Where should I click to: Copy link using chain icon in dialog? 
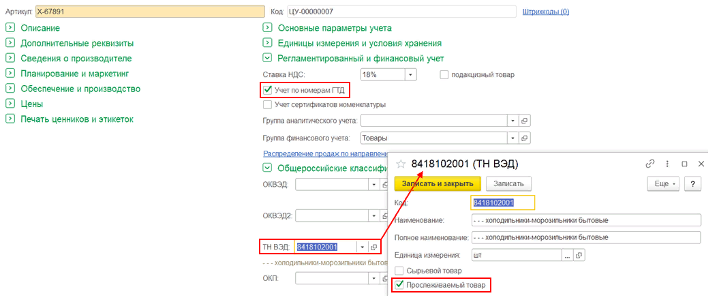(649, 164)
